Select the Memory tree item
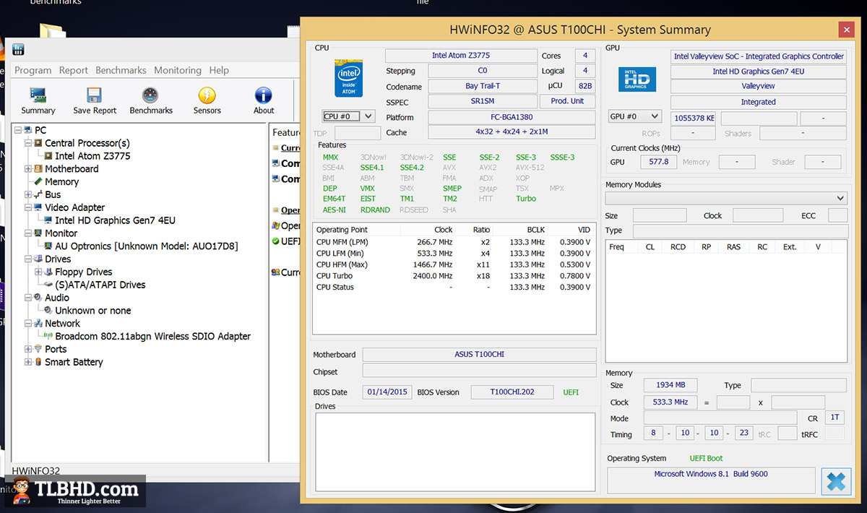This screenshot has height=513, width=867. pyautogui.click(x=61, y=181)
